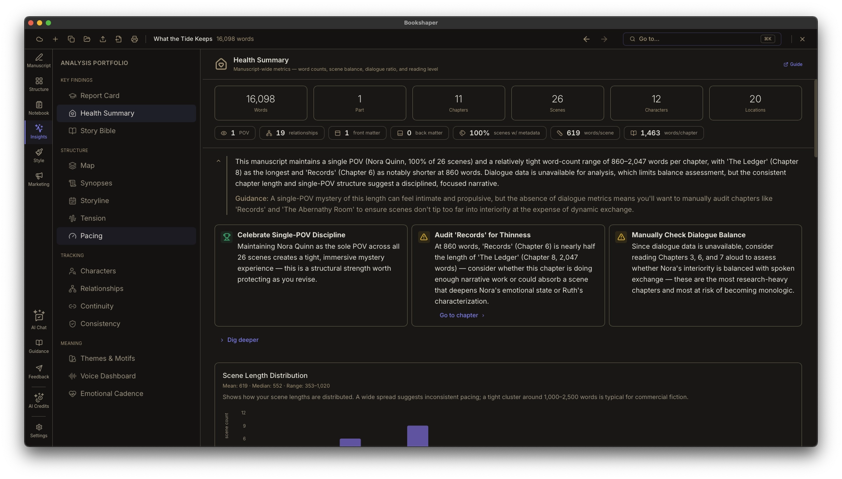The width and height of the screenshot is (842, 479).
Task: Click the 12 Characters stat card
Action: [x=656, y=103]
